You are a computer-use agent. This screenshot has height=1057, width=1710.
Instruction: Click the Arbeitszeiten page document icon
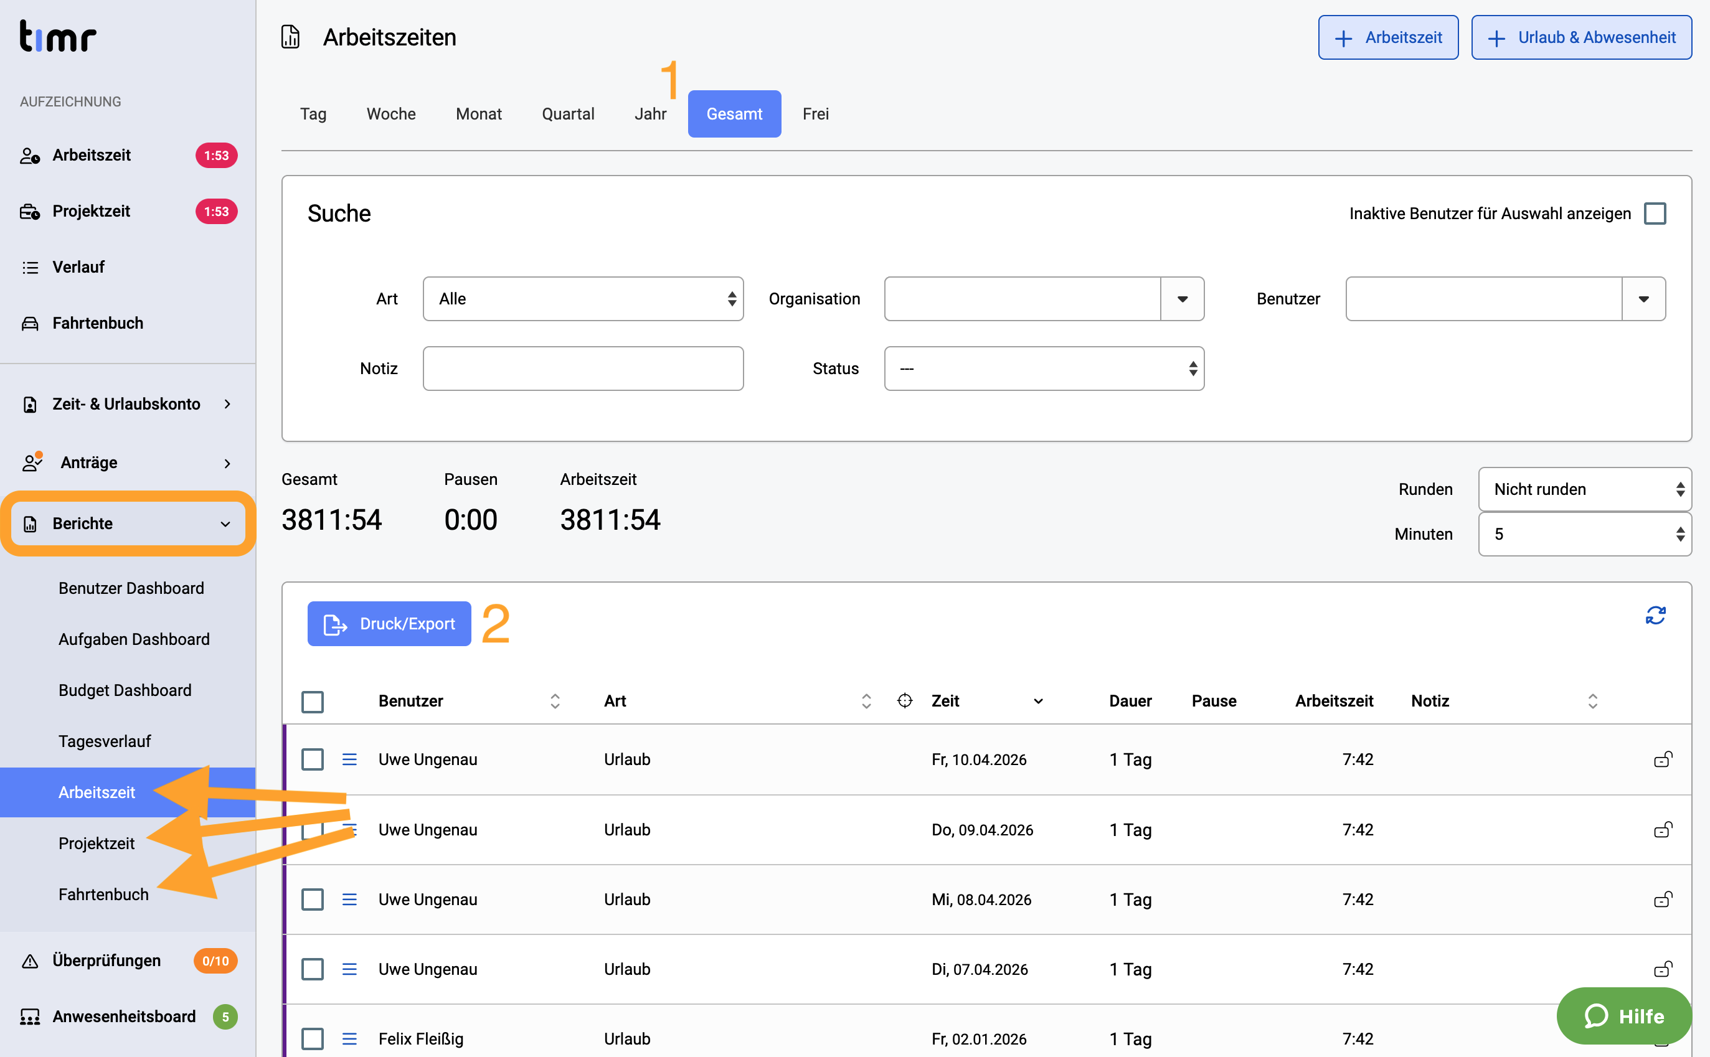pyautogui.click(x=290, y=37)
